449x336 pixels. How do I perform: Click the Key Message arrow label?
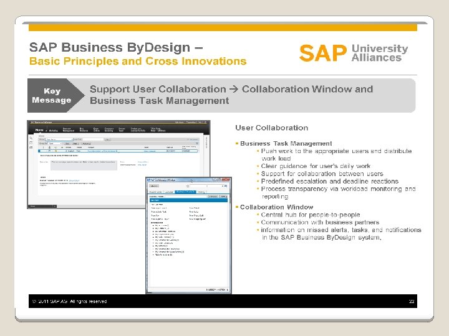56,95
